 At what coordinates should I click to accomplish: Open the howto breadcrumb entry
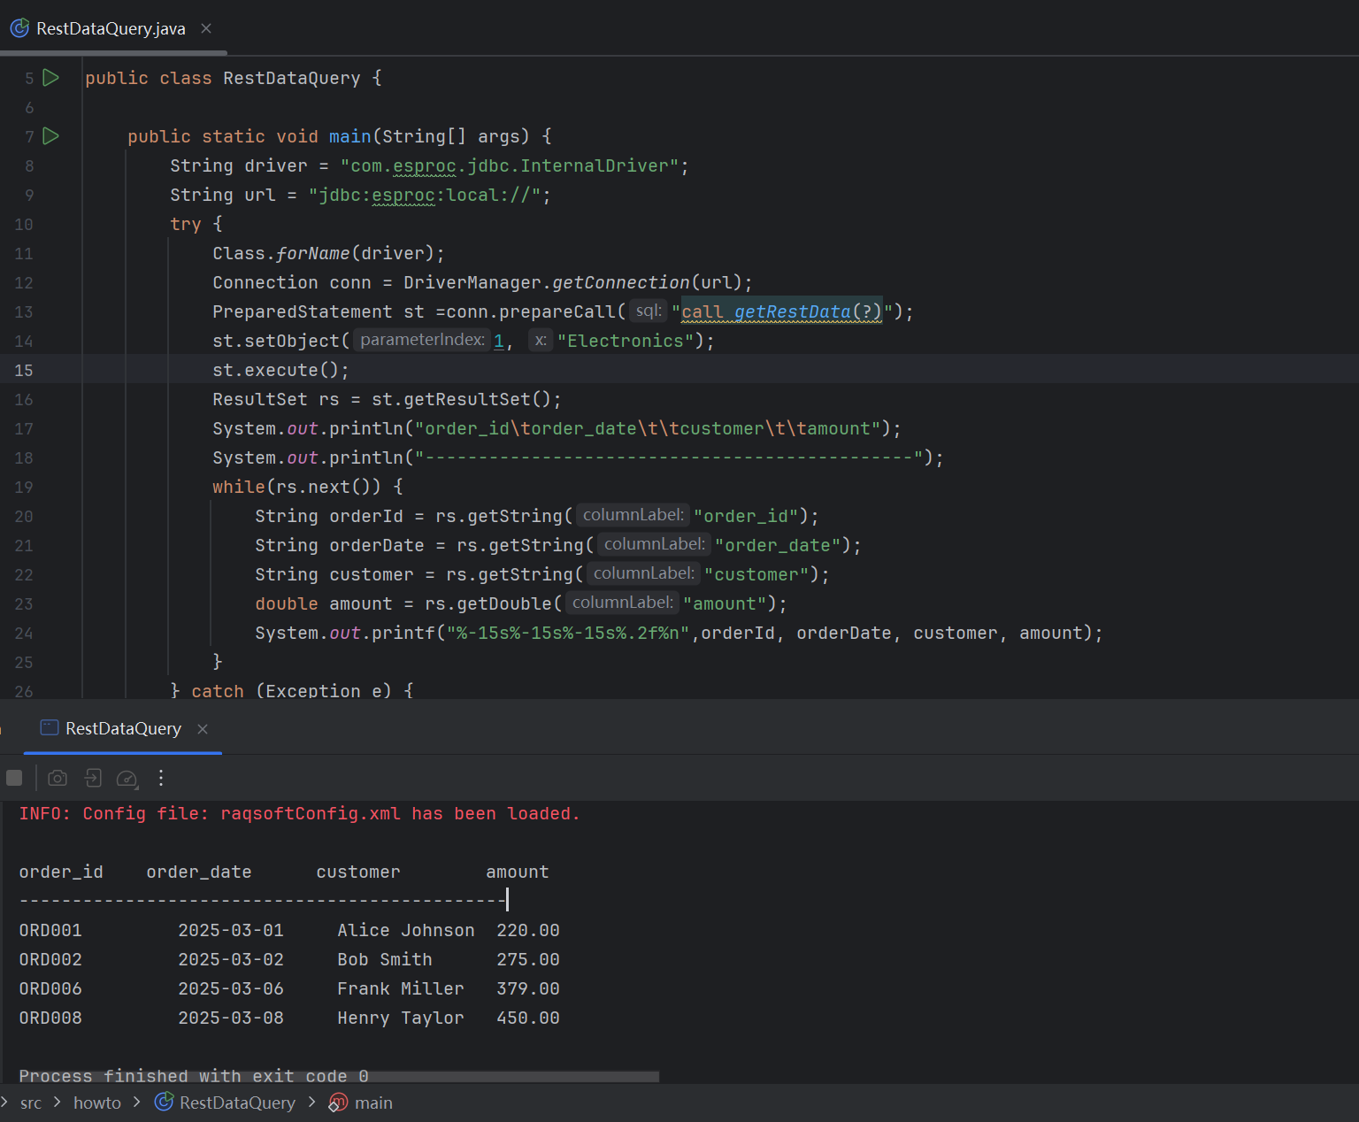[x=97, y=1103]
